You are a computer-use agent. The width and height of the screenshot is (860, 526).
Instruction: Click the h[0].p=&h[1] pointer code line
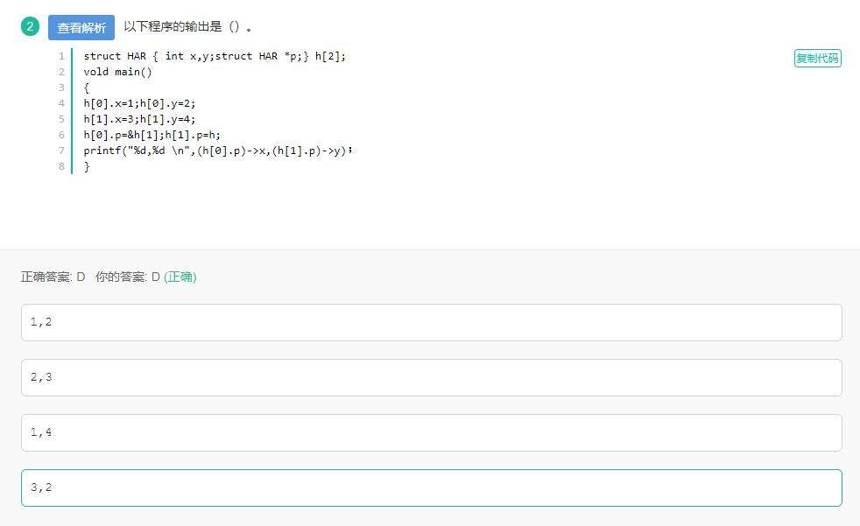(x=152, y=135)
